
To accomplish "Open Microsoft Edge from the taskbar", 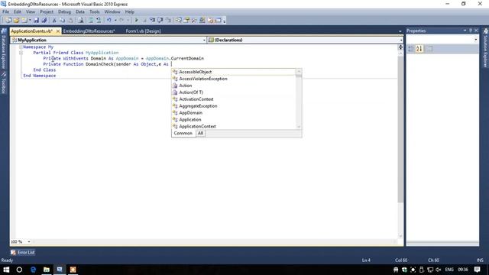I will (x=33, y=270).
